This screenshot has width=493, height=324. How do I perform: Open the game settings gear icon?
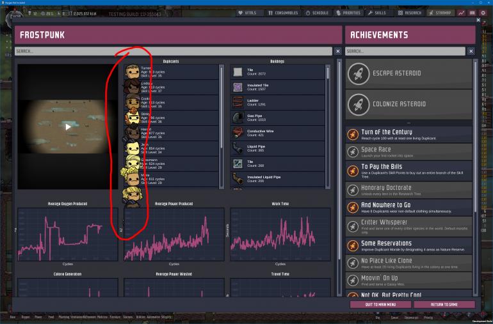click(x=483, y=13)
